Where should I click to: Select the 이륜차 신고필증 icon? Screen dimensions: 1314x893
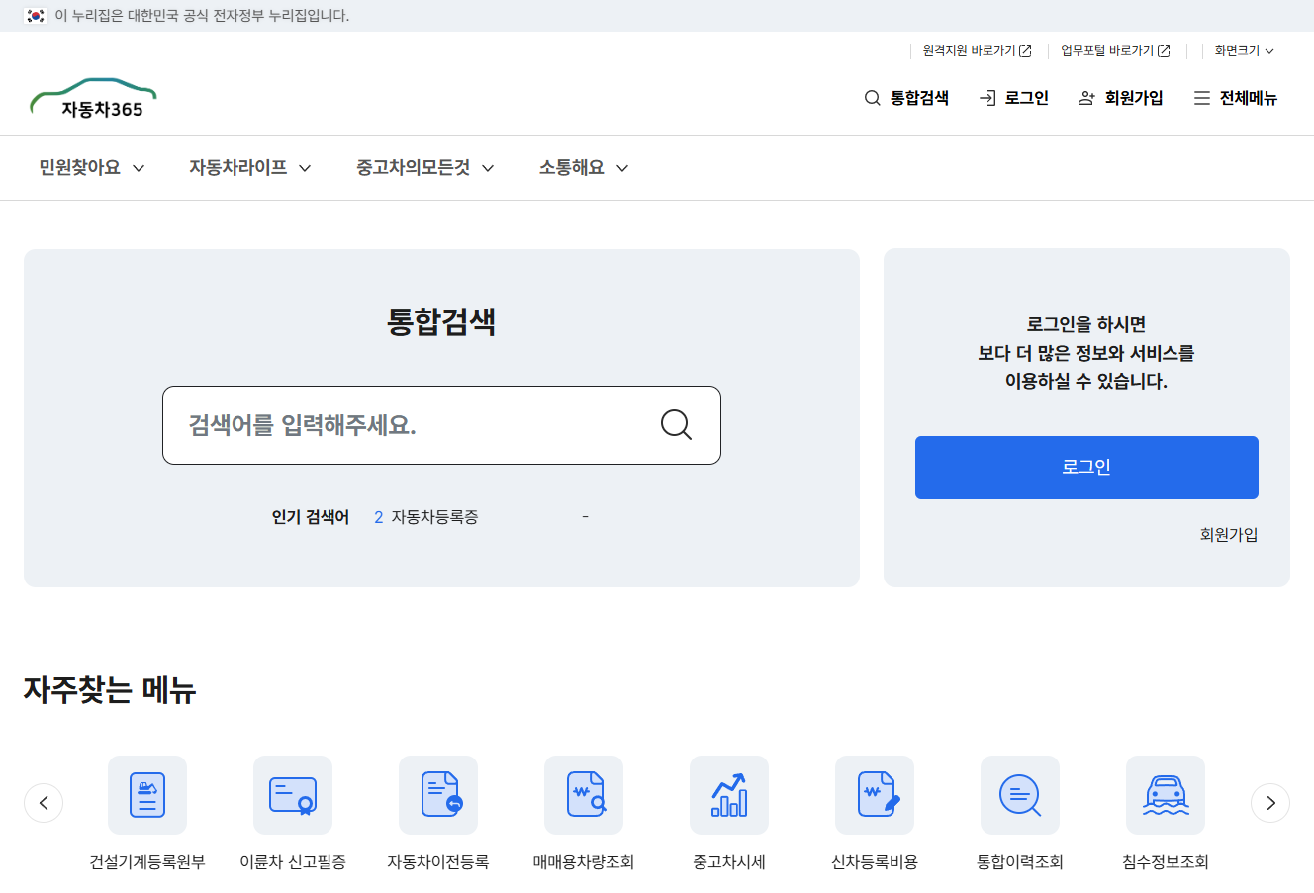(x=292, y=794)
